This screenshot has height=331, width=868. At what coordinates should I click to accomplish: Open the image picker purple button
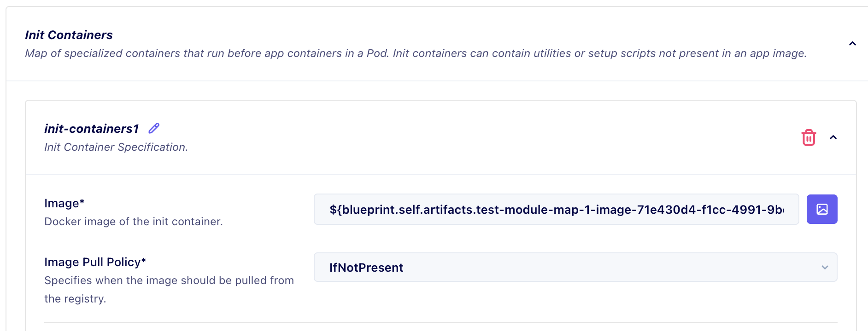(822, 209)
